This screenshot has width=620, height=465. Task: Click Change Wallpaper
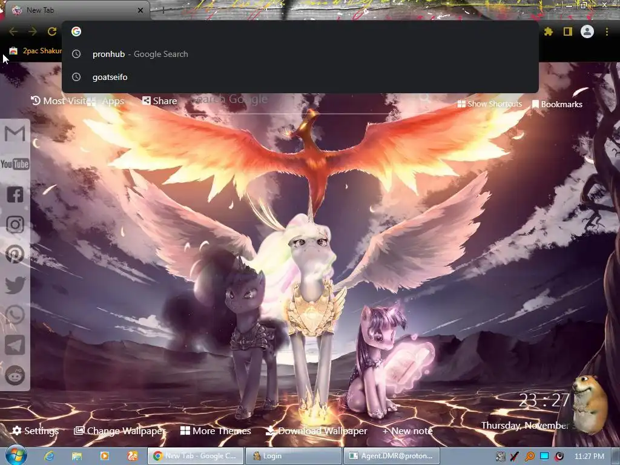pyautogui.click(x=120, y=430)
